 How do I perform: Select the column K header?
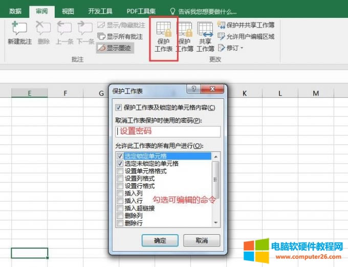click(245, 93)
